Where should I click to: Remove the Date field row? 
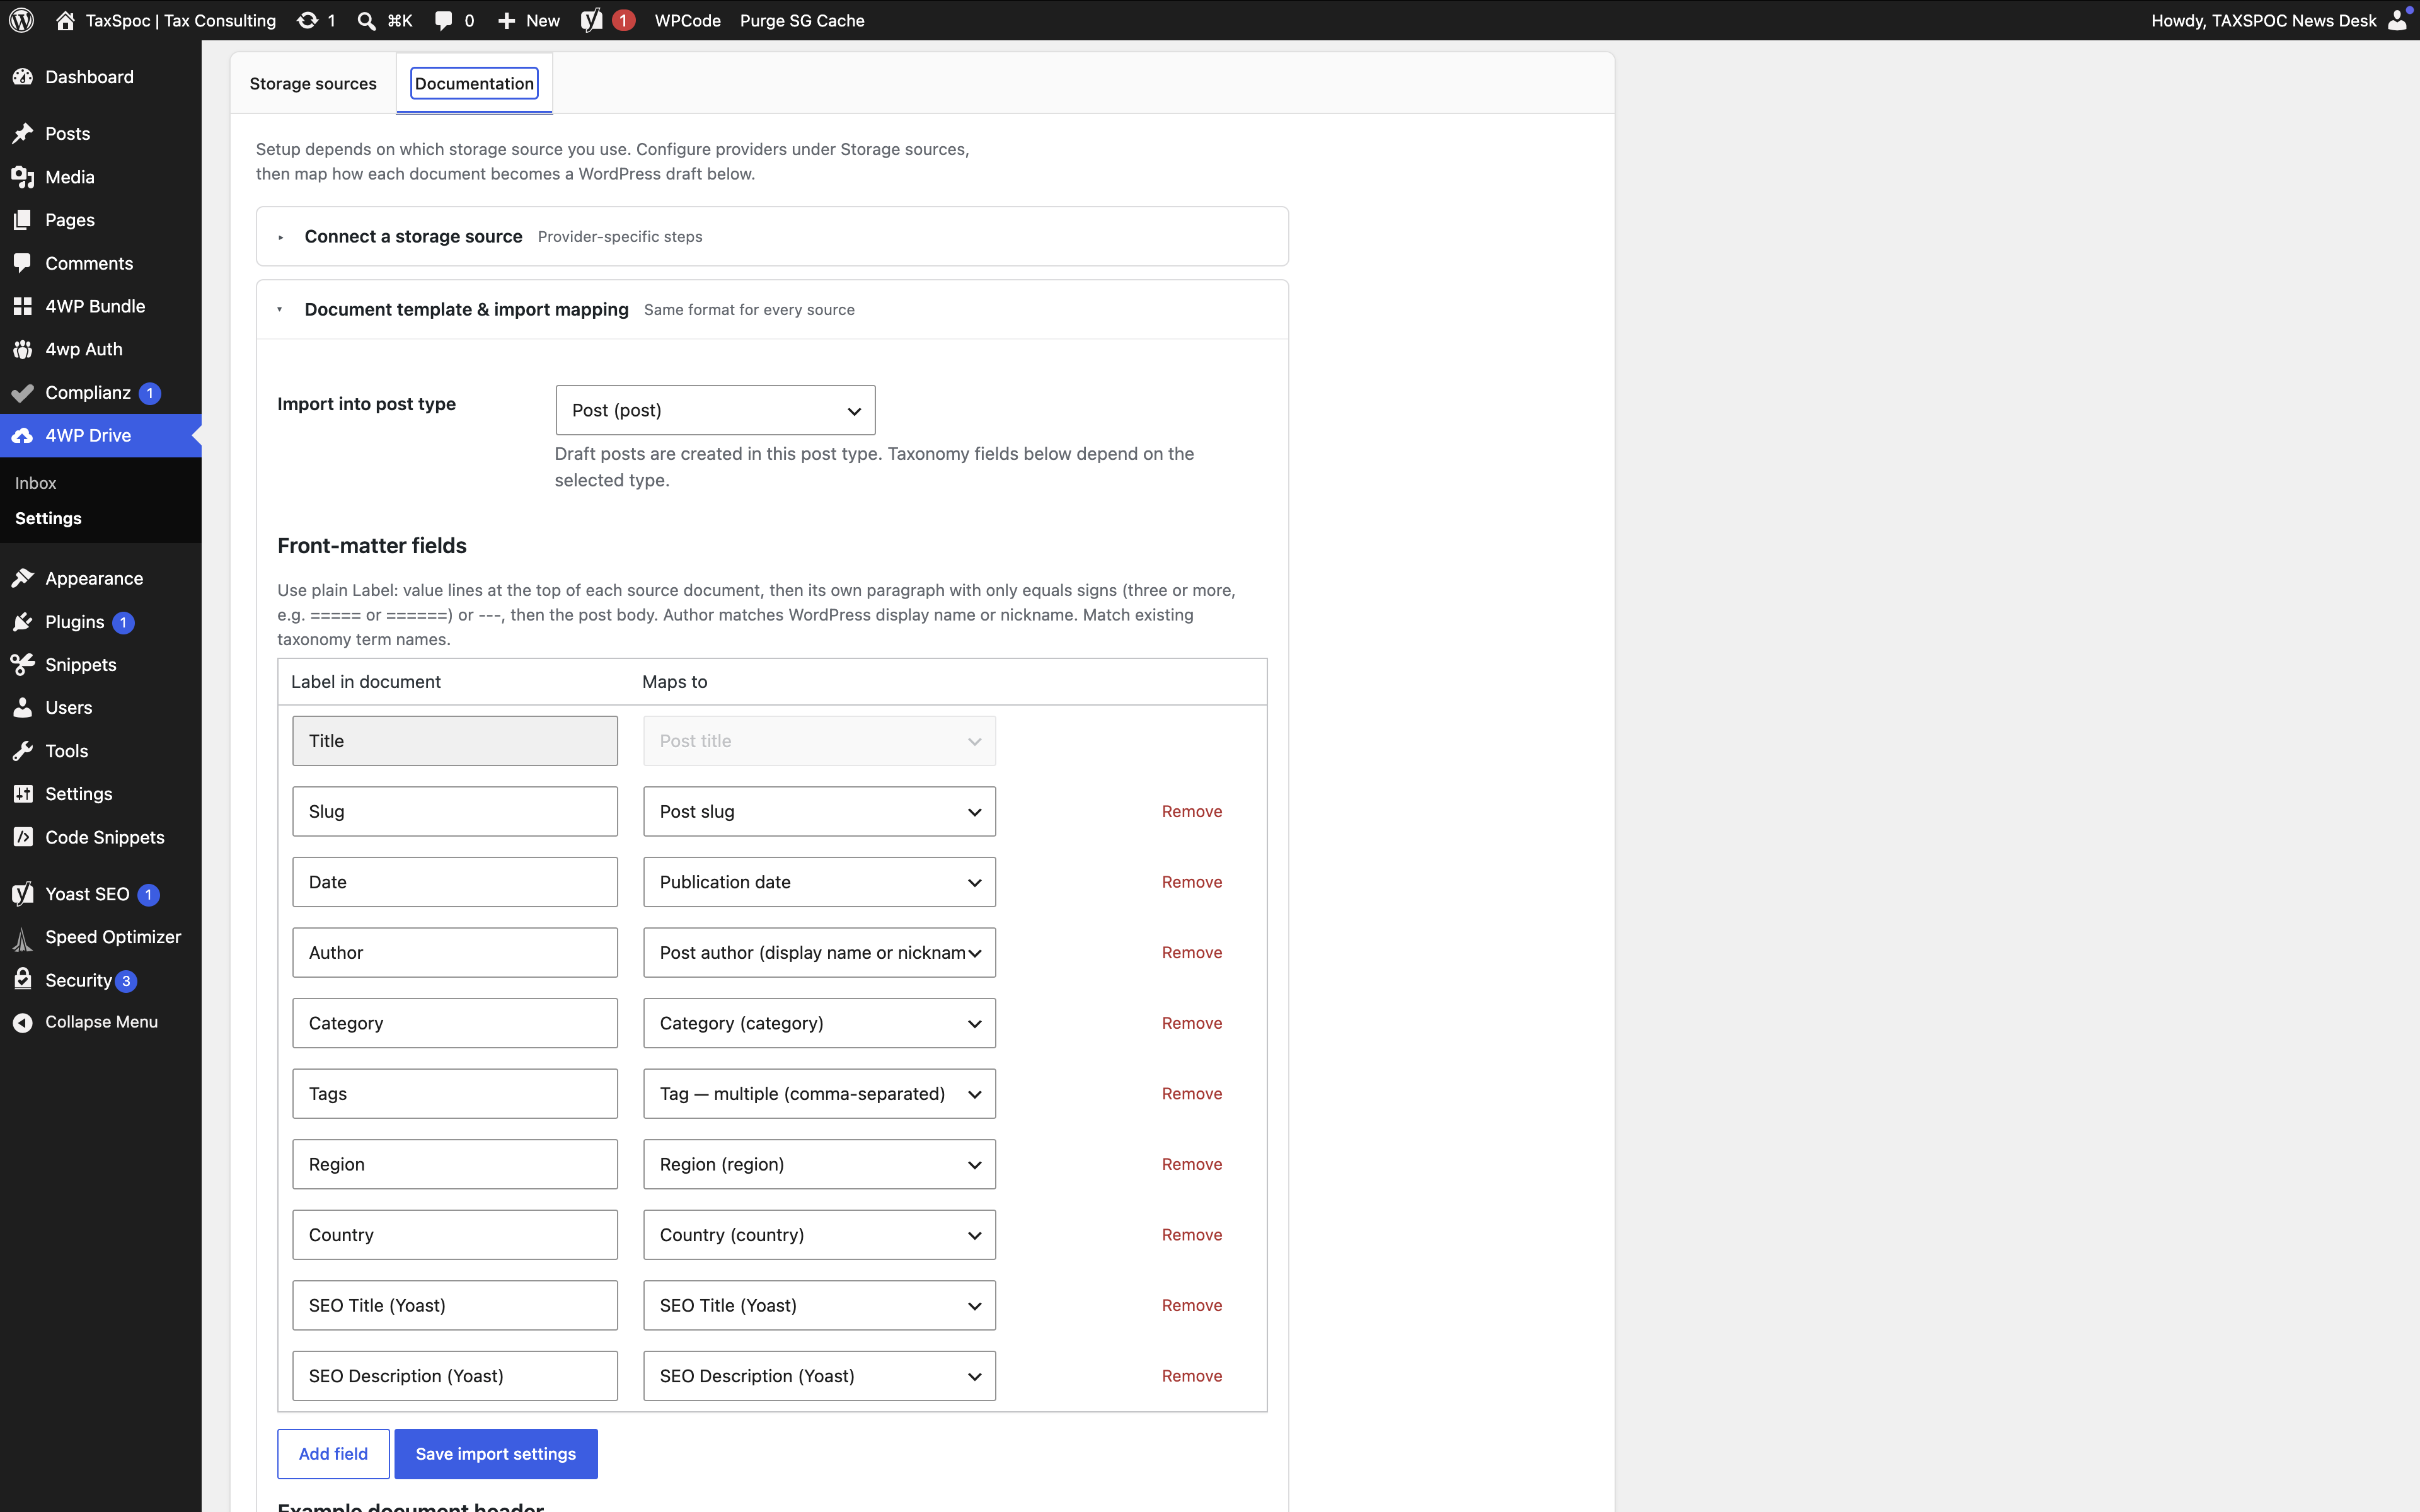(x=1192, y=882)
